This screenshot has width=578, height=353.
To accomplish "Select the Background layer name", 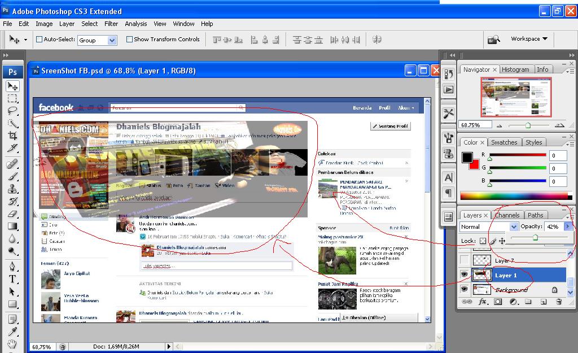I will [x=511, y=290].
